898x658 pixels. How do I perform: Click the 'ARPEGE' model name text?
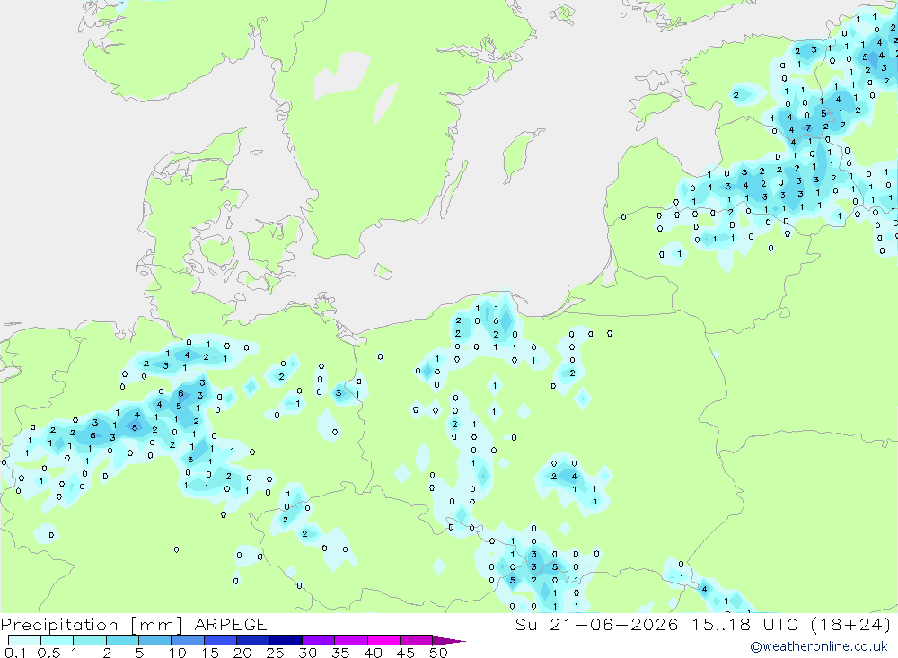(231, 624)
